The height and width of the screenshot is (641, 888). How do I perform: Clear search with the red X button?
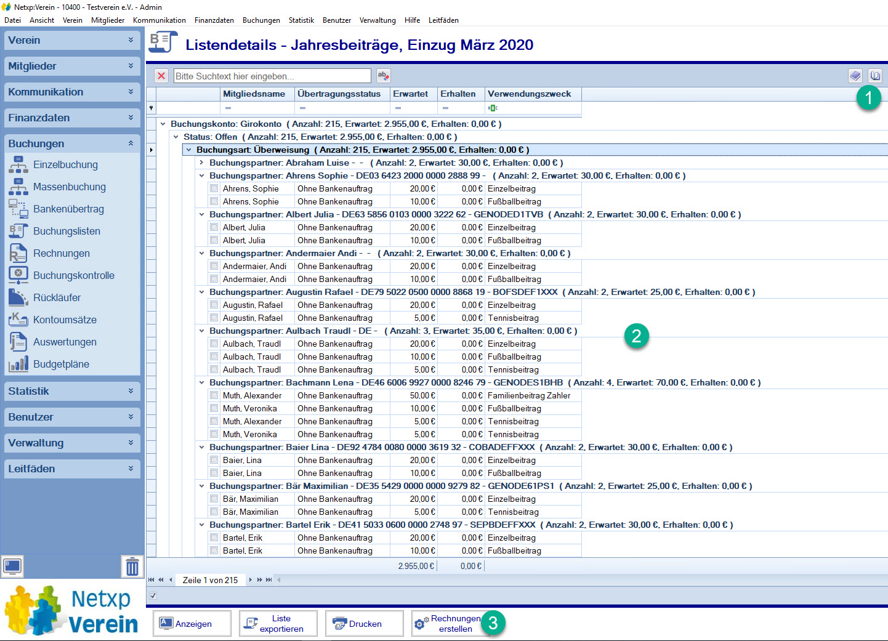click(161, 76)
